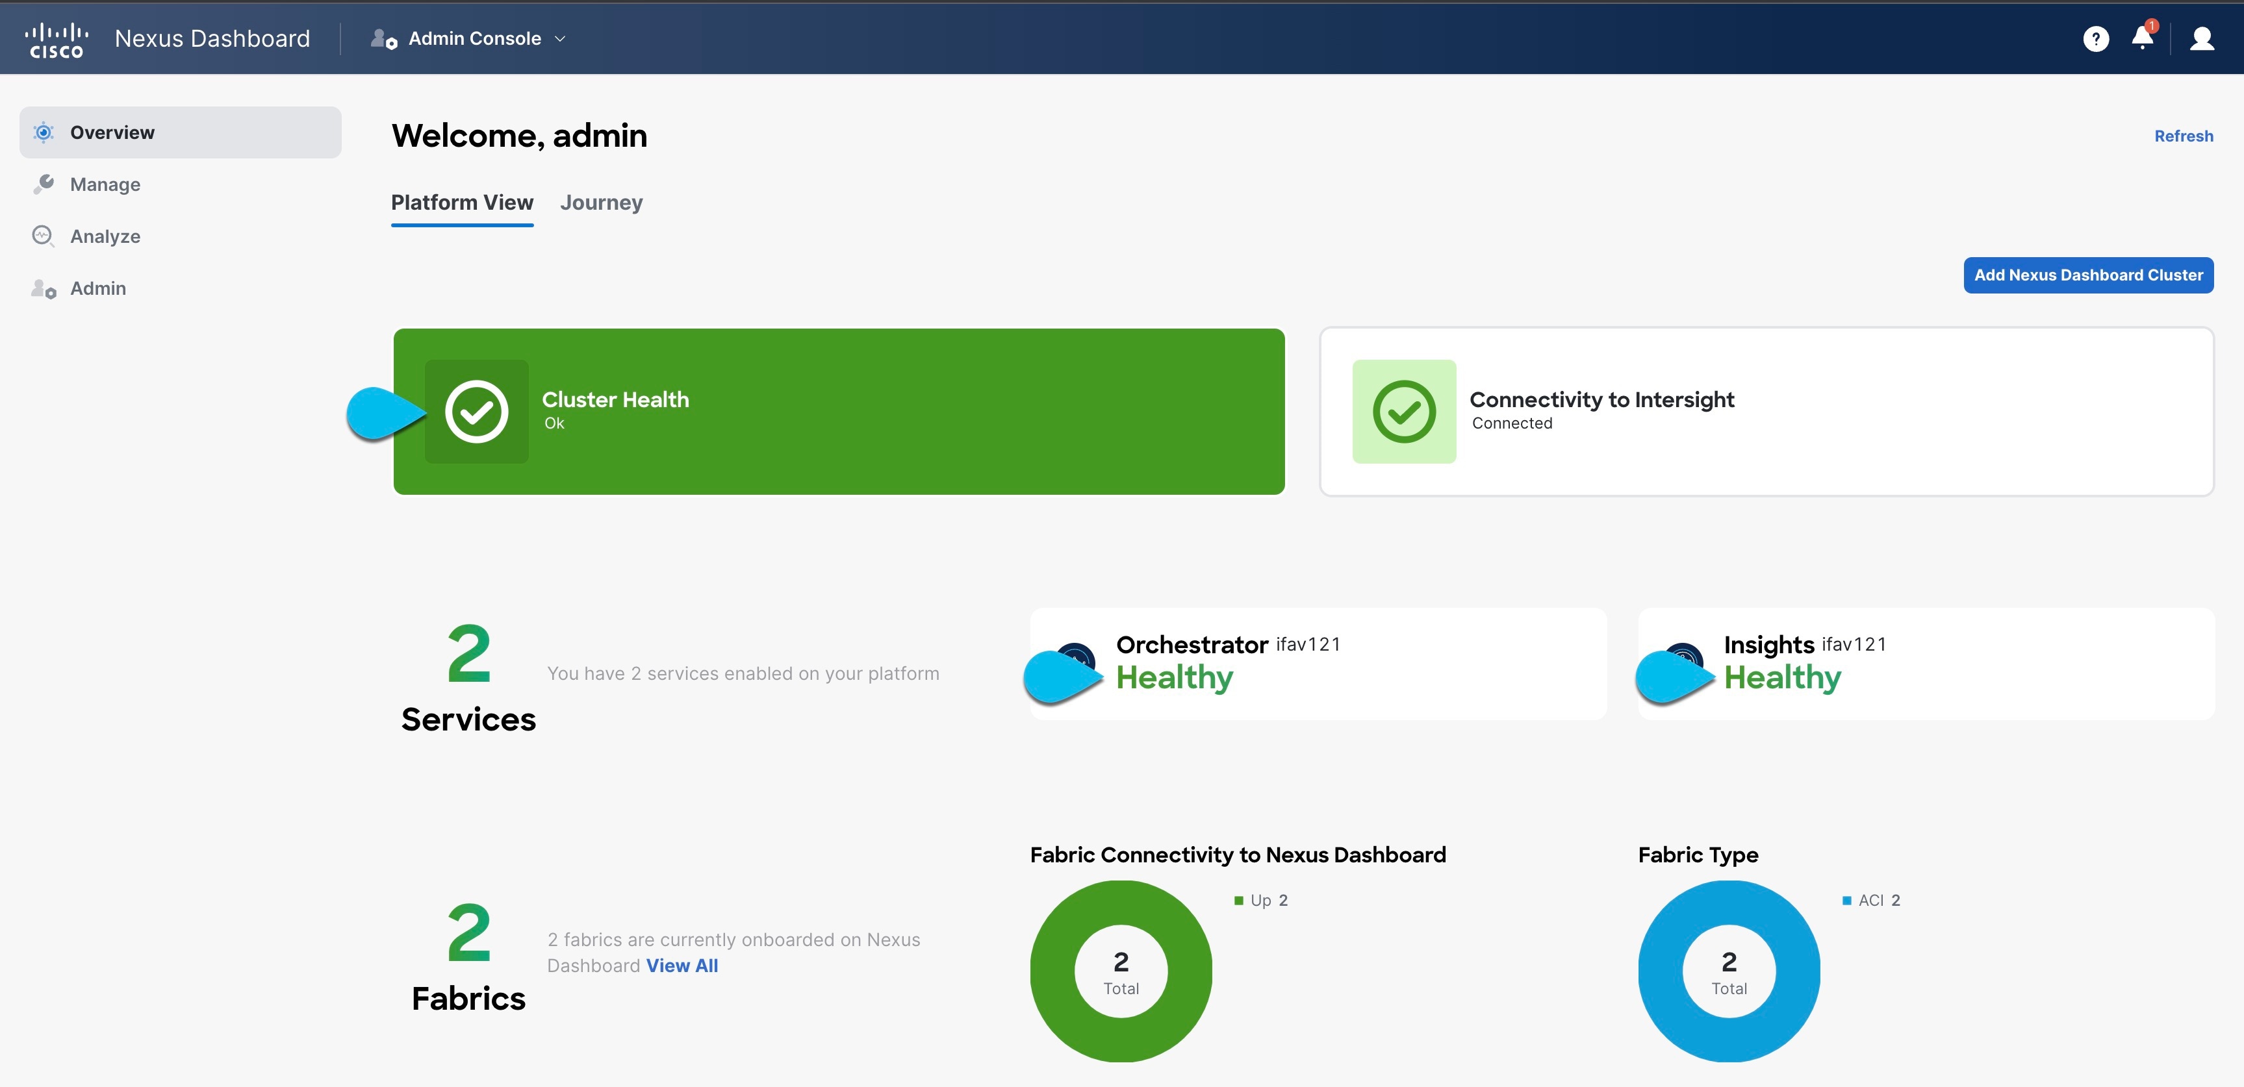Click the Nexus Dashboard title

click(212, 38)
